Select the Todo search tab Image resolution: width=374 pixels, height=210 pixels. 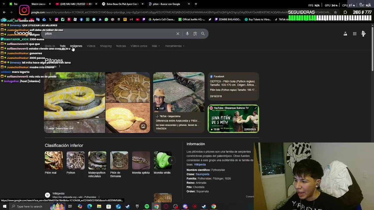coord(63,46)
